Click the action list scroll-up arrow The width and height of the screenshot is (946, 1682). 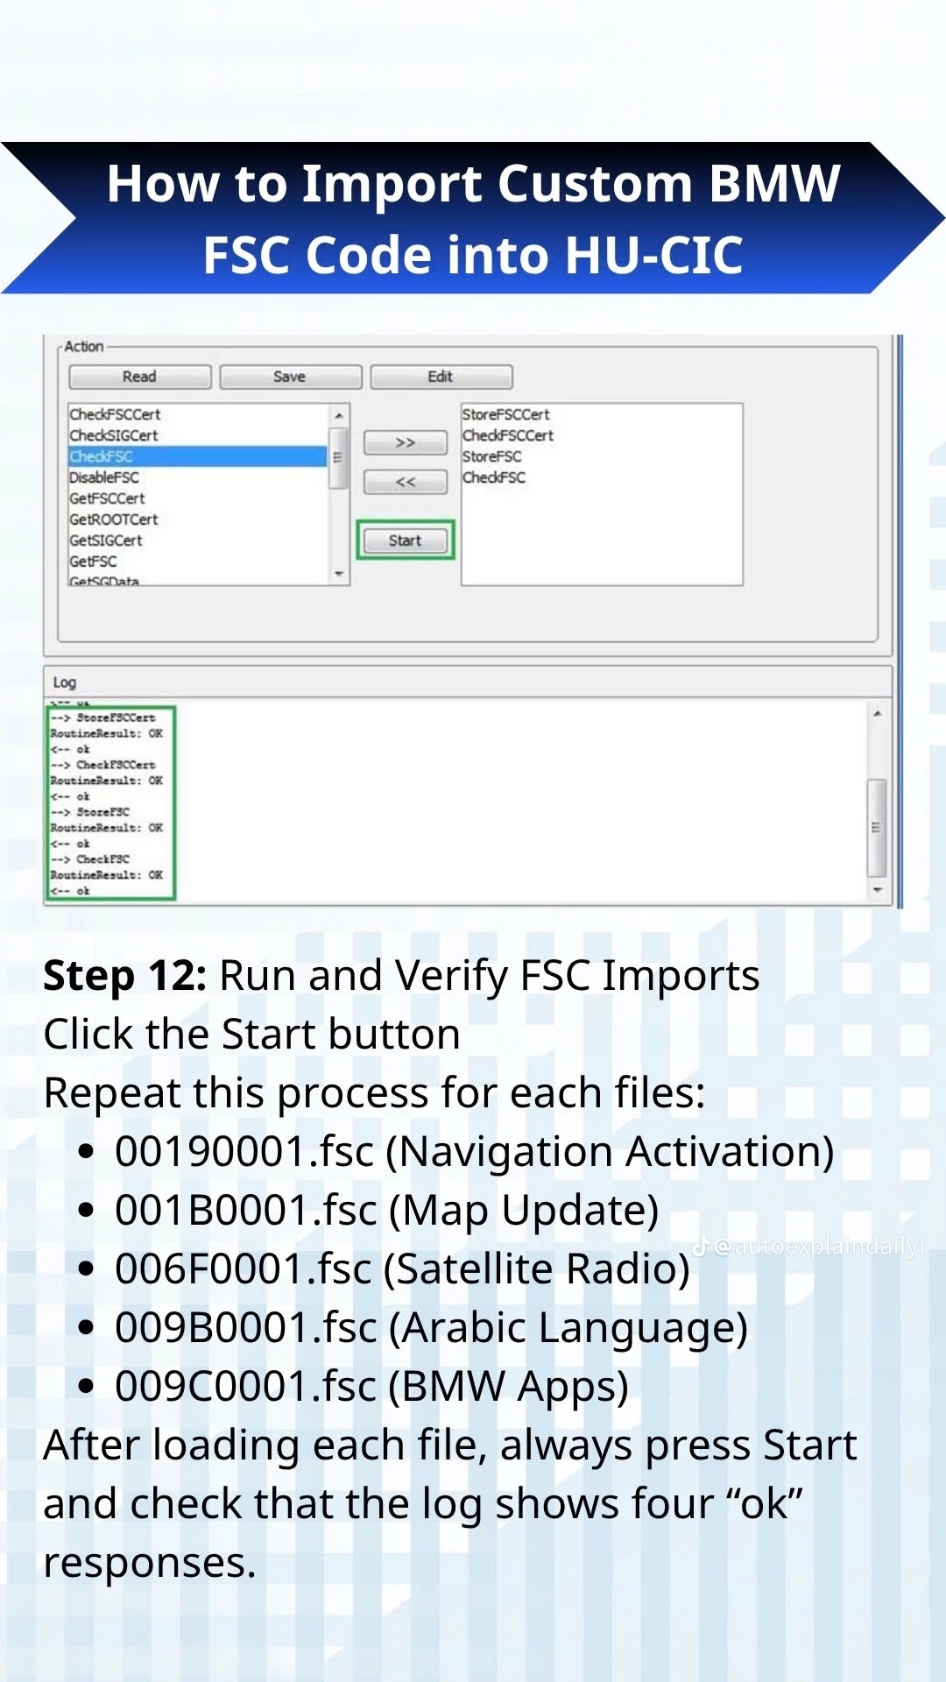339,414
